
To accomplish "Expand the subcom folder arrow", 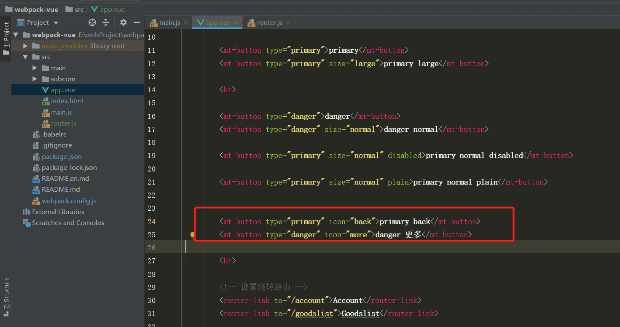I will coord(35,79).
